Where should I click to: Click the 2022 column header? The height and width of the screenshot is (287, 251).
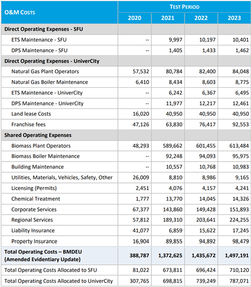point(201,18)
